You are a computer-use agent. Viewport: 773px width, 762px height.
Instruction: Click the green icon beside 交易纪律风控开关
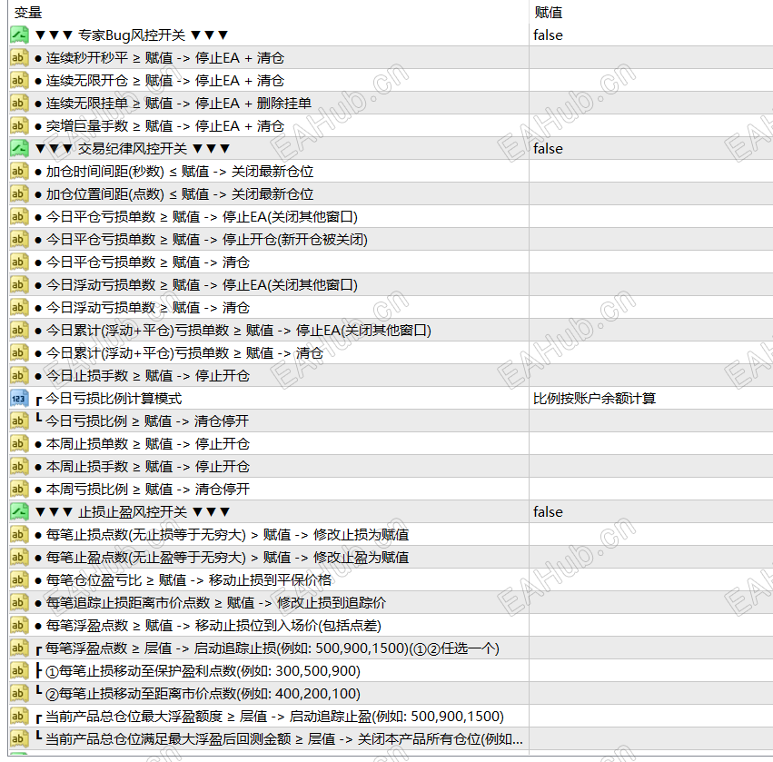pos(19,148)
